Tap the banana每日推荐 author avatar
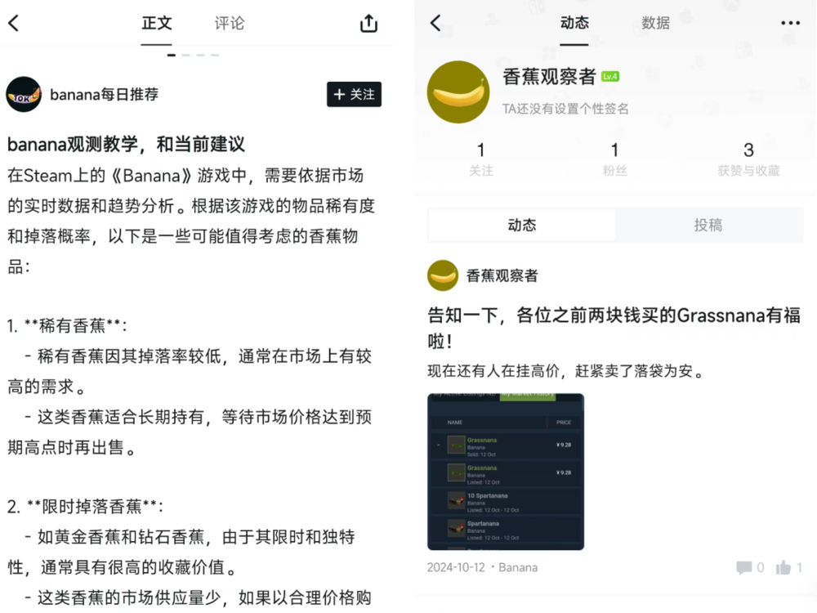This screenshot has width=817, height=613. [x=24, y=94]
